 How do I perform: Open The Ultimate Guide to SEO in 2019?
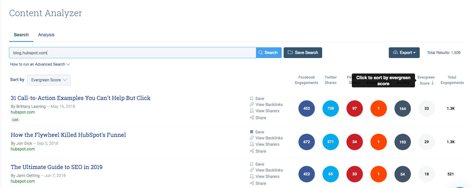(57, 167)
